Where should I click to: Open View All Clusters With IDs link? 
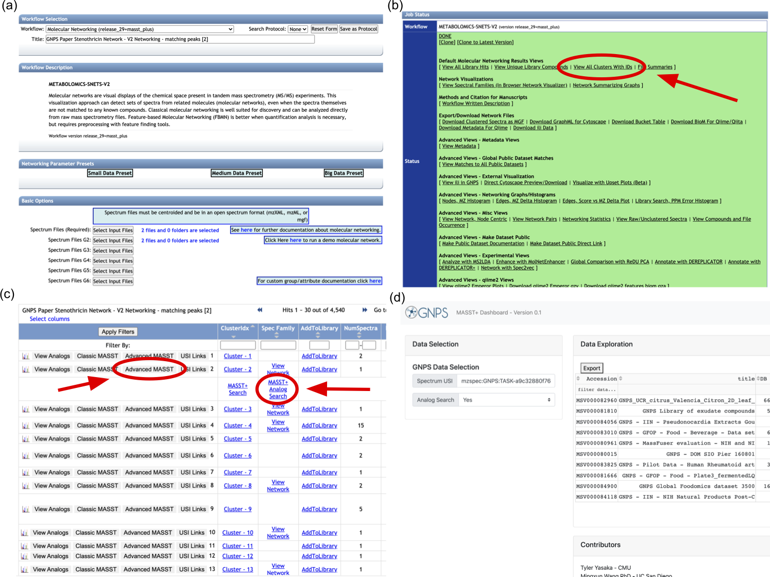tap(603, 67)
